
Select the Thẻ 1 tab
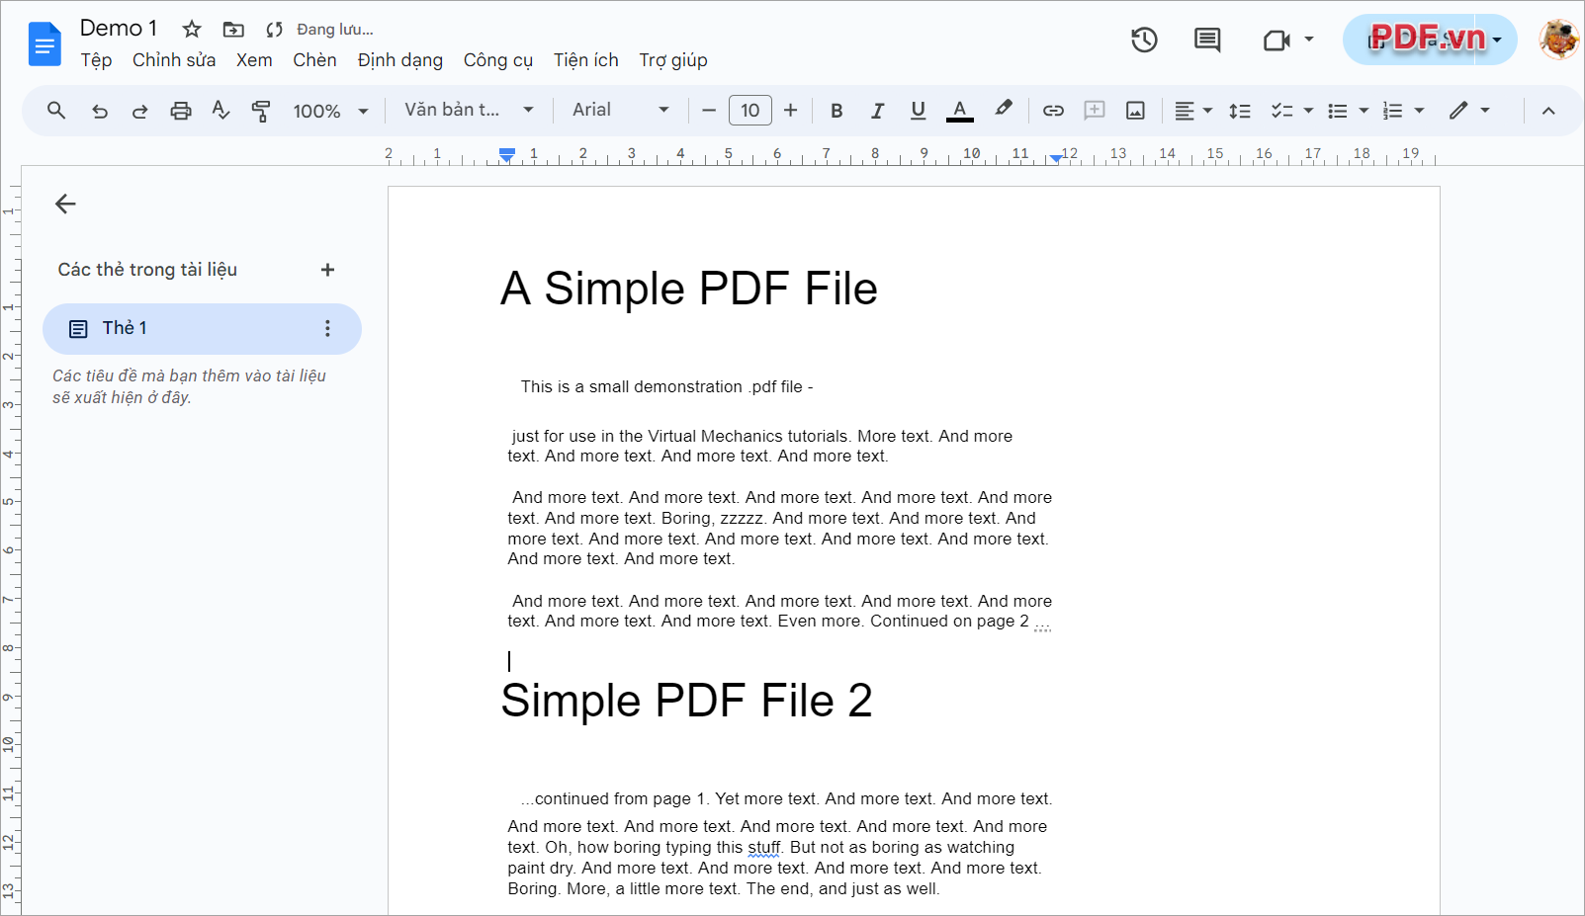click(202, 328)
